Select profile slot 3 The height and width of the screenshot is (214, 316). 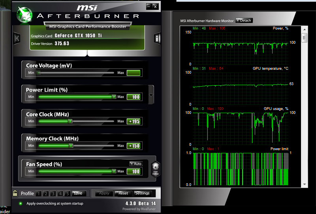53,194
